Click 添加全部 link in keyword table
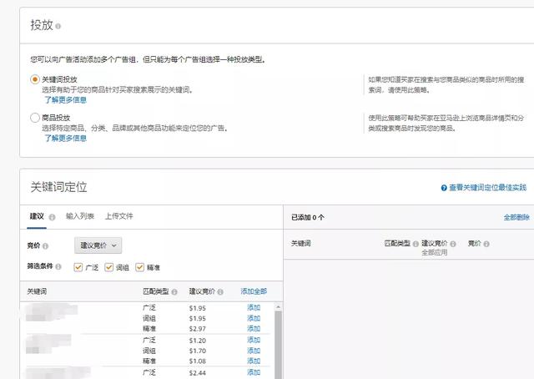 pyautogui.click(x=254, y=291)
